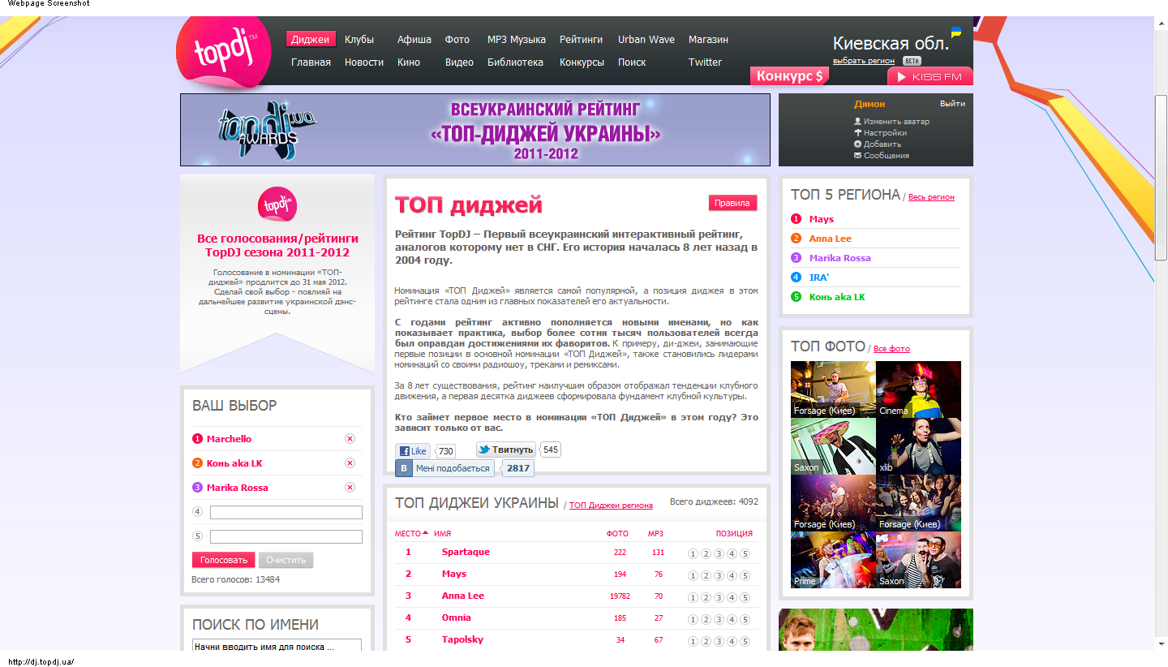Open Рейтинги menu item
This screenshot has height=667, width=1168.
(582, 39)
